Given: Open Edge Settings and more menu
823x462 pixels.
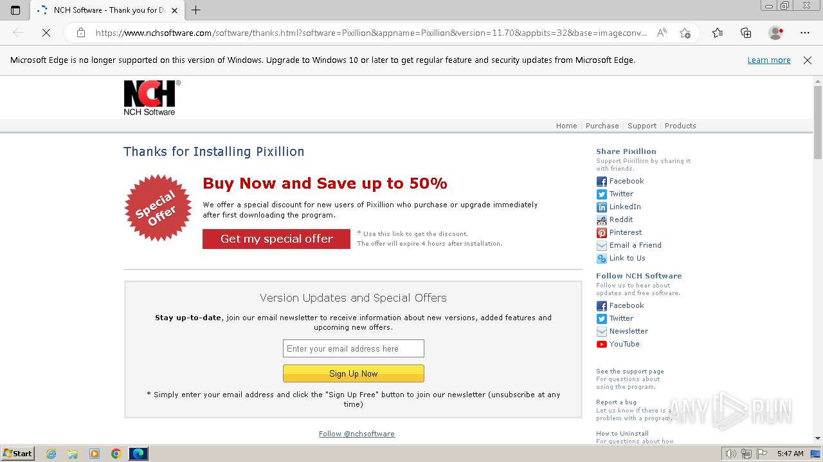Looking at the screenshot, I should pyautogui.click(x=805, y=33).
